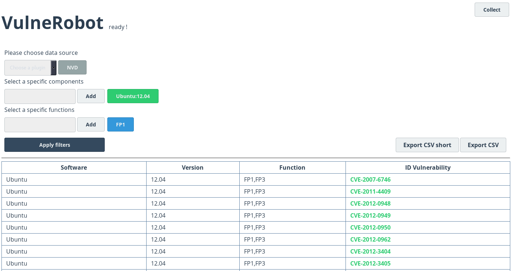The image size is (515, 271).
Task: Open CVE-2012-3404 vulnerability link
Action: [x=370, y=251]
